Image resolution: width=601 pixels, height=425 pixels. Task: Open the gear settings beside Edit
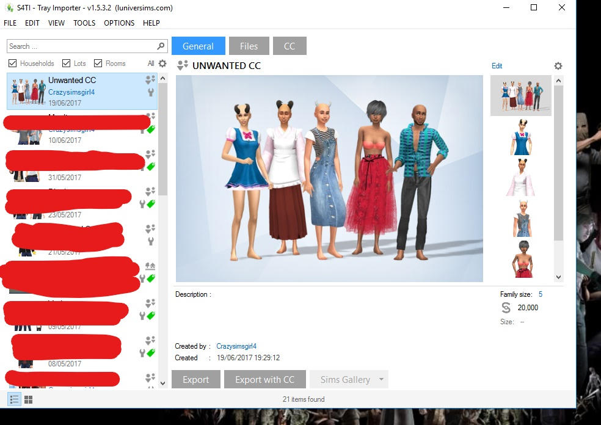[558, 66]
